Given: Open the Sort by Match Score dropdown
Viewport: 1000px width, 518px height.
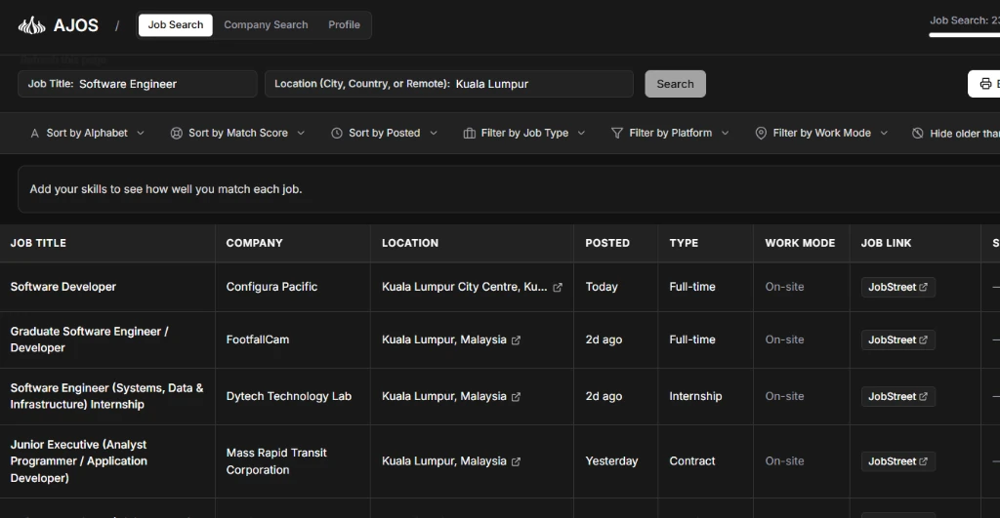Looking at the screenshot, I should click(x=238, y=134).
